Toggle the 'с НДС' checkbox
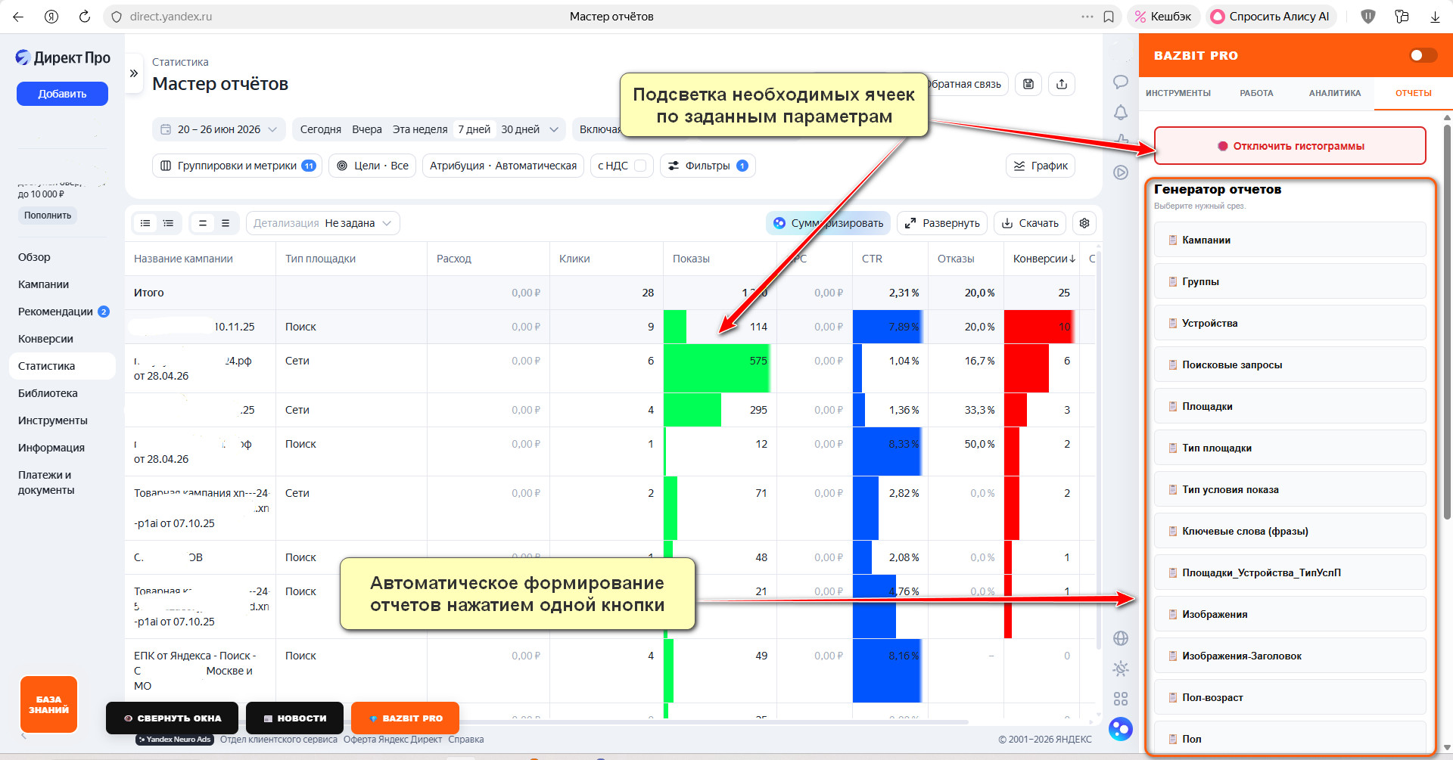 (x=640, y=166)
